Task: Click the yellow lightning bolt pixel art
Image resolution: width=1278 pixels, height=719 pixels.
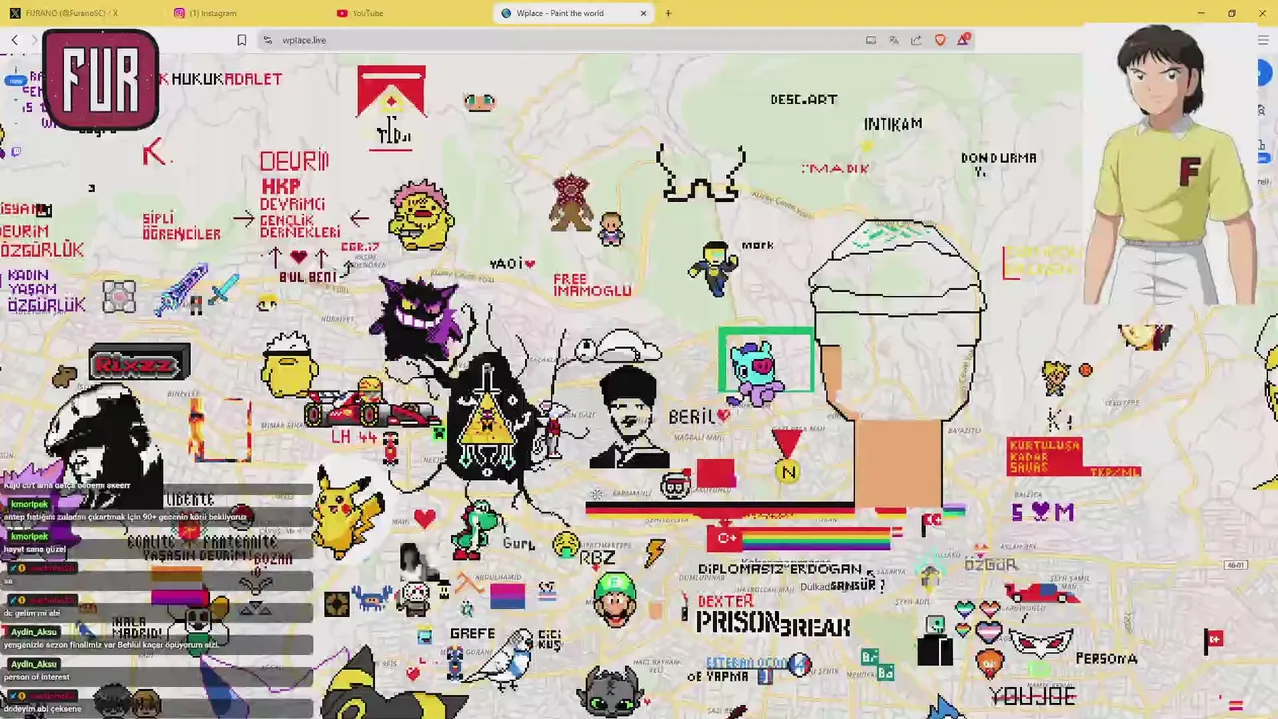Action: (655, 552)
